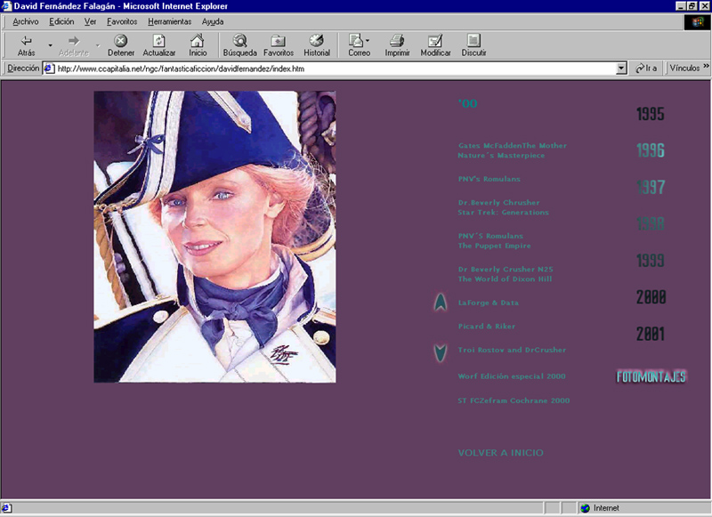Expand the Vínculos links chevron

click(706, 66)
